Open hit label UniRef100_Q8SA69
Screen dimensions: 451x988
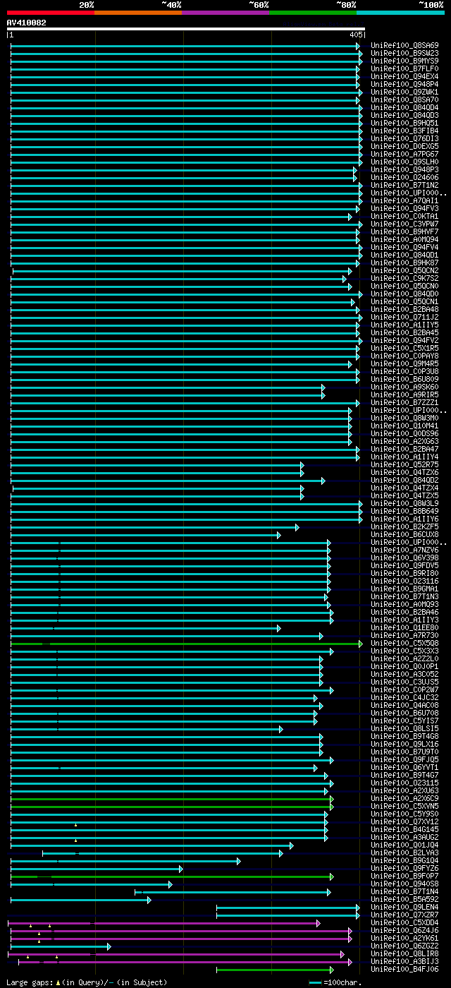(x=404, y=46)
